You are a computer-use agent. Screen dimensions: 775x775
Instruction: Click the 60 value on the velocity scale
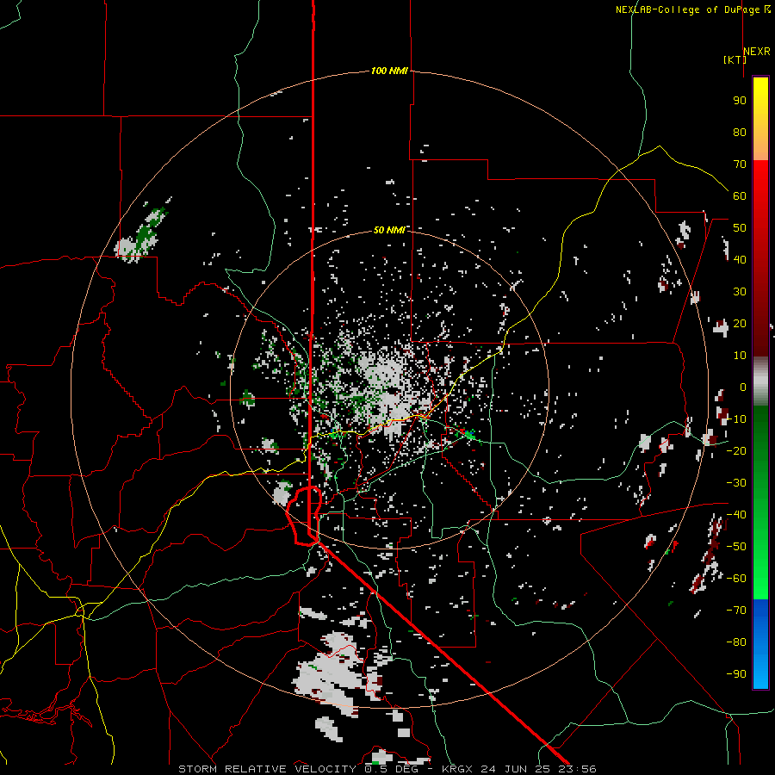[740, 195]
